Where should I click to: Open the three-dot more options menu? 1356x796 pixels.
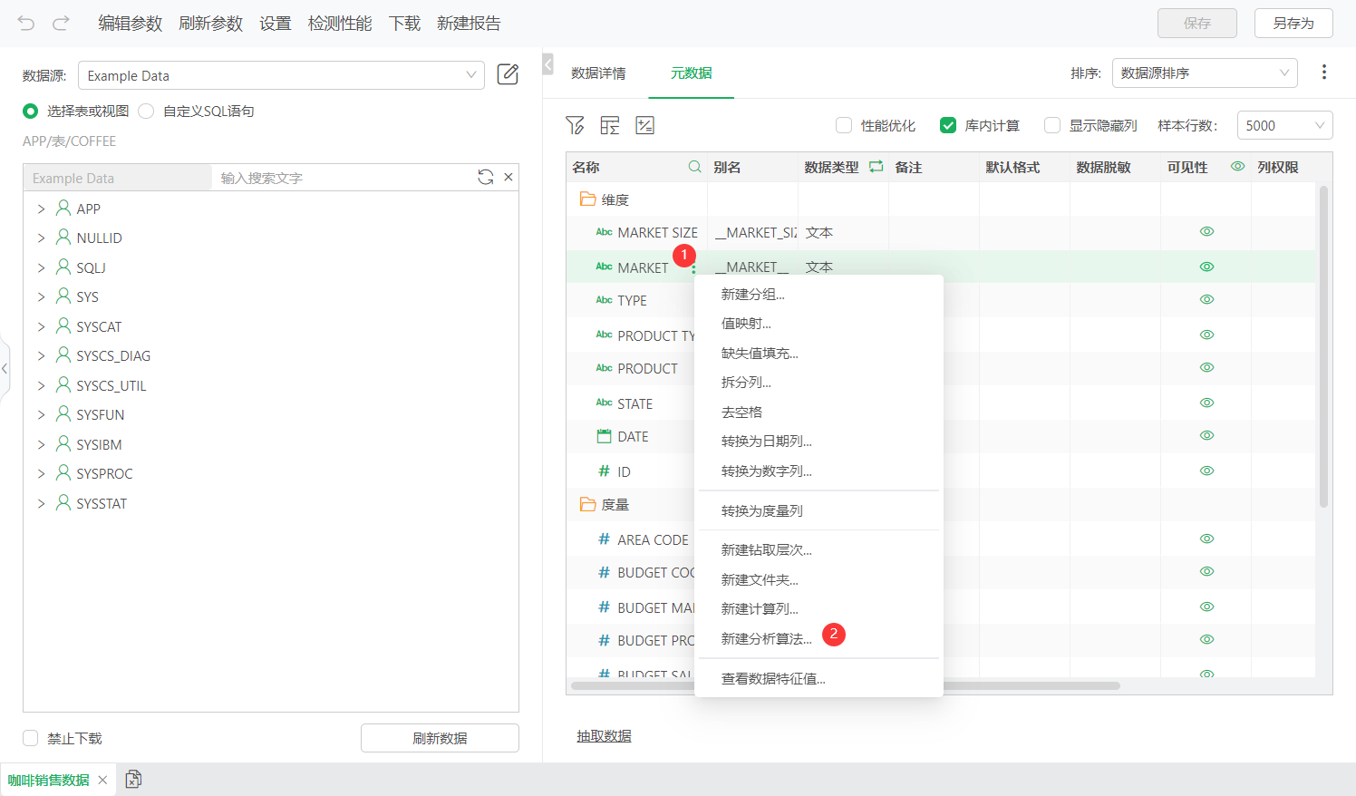click(x=1323, y=72)
